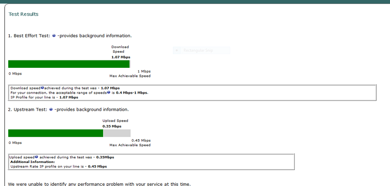The image size is (390, 186).
Task: Select the faint Rectangular Snip radio option
Action: (176, 50)
